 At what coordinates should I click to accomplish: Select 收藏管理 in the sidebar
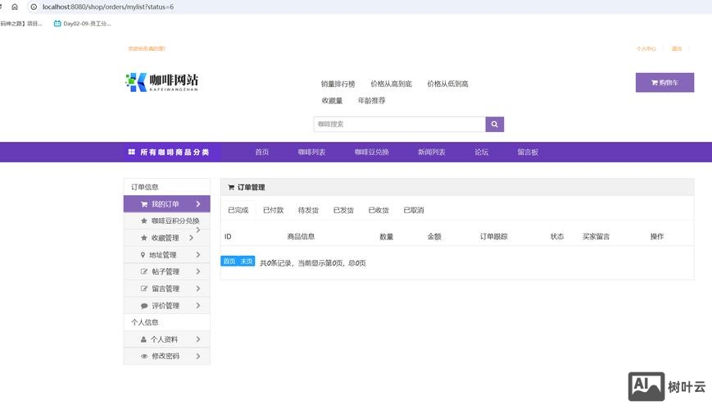(166, 238)
